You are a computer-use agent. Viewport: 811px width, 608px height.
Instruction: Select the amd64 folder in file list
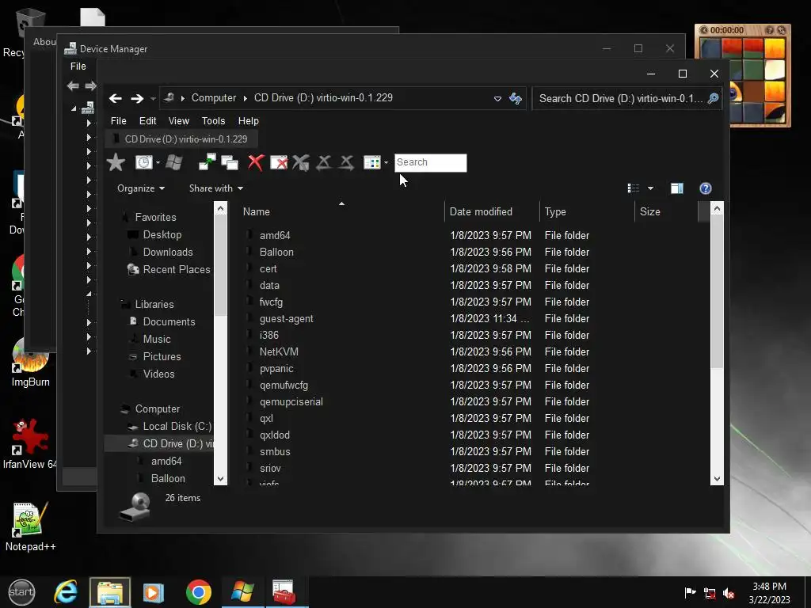click(275, 235)
